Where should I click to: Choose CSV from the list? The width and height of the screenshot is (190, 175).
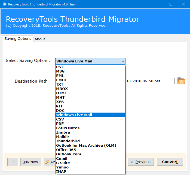(x=90, y=119)
